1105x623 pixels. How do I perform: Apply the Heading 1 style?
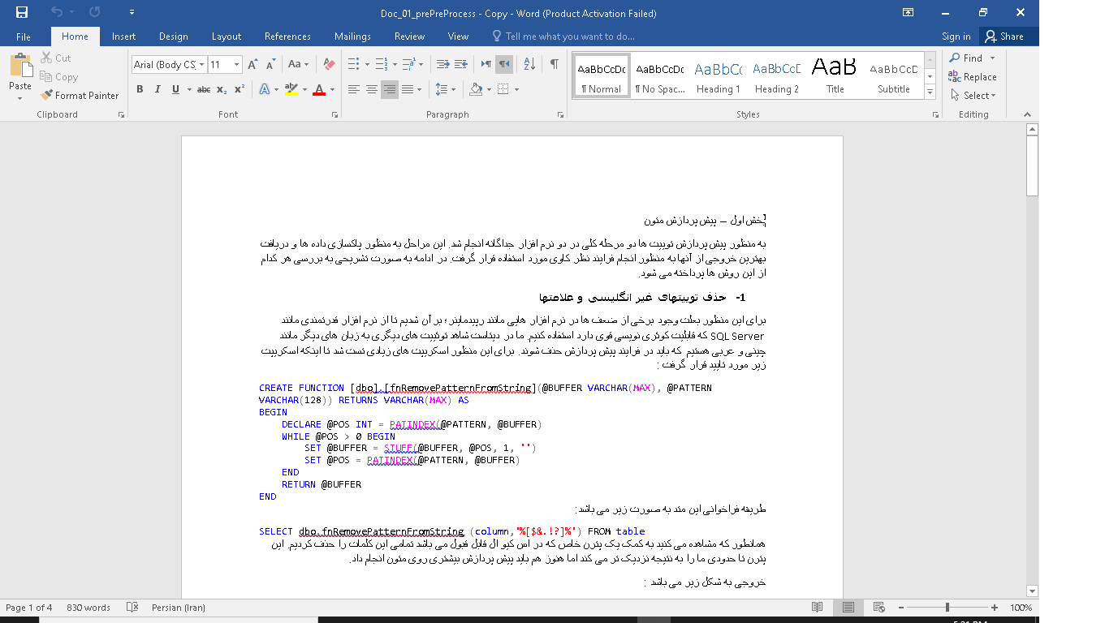click(719, 75)
